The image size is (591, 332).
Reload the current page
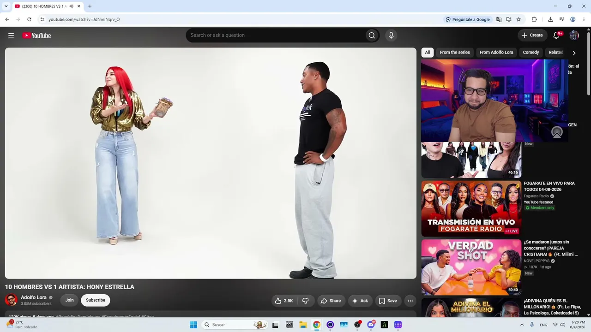29,19
